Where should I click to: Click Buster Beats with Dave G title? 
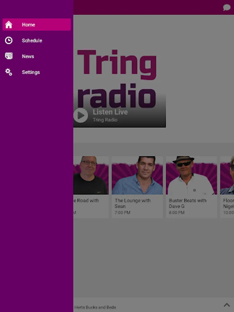[x=188, y=203]
